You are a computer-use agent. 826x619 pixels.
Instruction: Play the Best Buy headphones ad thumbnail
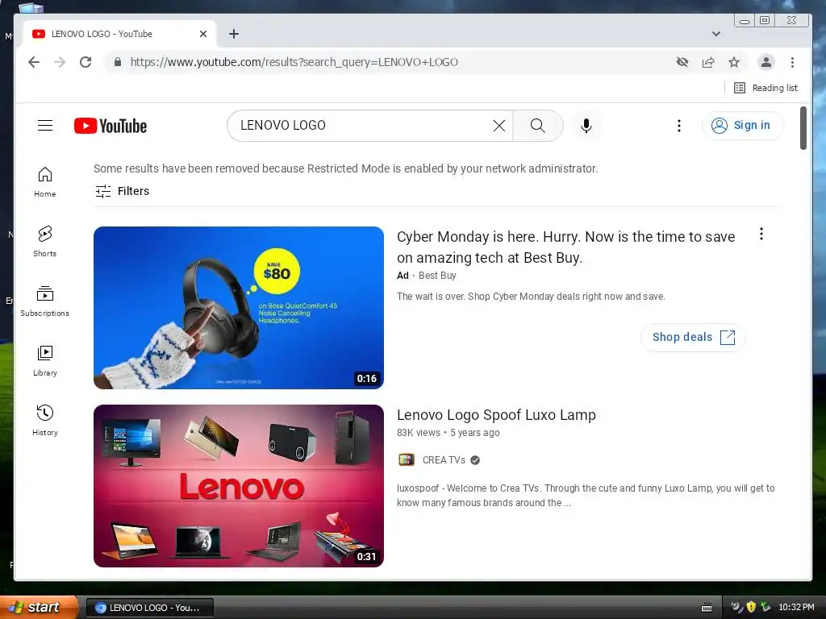239,308
